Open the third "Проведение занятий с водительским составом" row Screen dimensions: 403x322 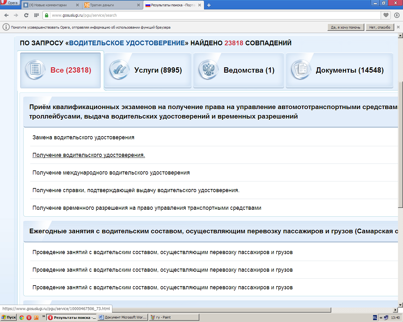pos(162,287)
